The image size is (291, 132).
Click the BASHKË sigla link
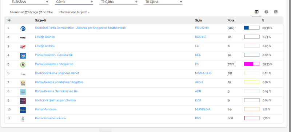pyautogui.click(x=201, y=37)
